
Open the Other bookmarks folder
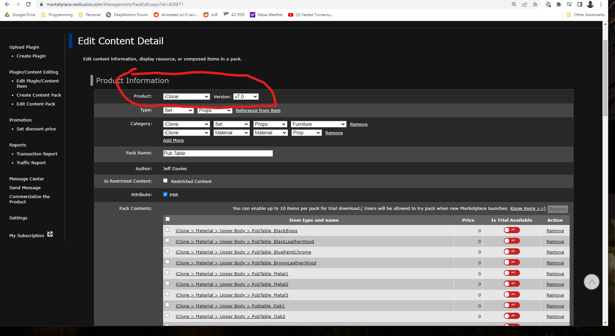pyautogui.click(x=586, y=15)
